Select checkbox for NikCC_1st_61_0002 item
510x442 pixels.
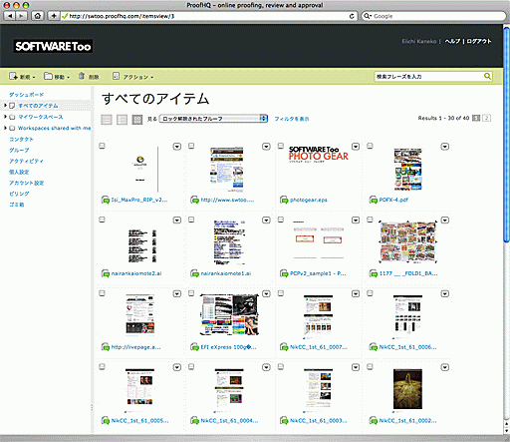pos(370,366)
